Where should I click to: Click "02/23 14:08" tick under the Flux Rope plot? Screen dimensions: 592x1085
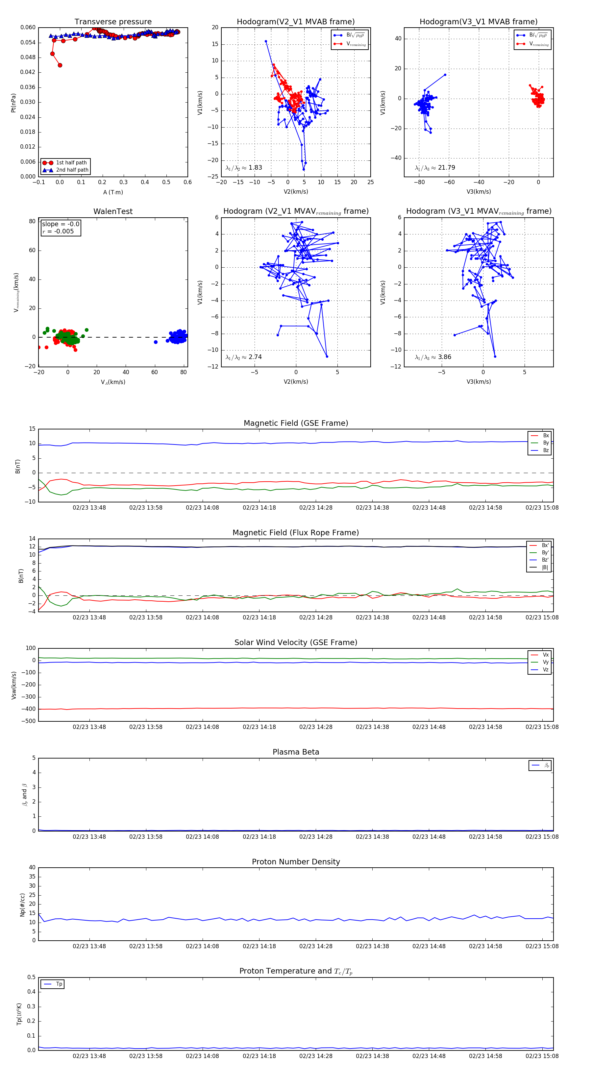[202, 617]
